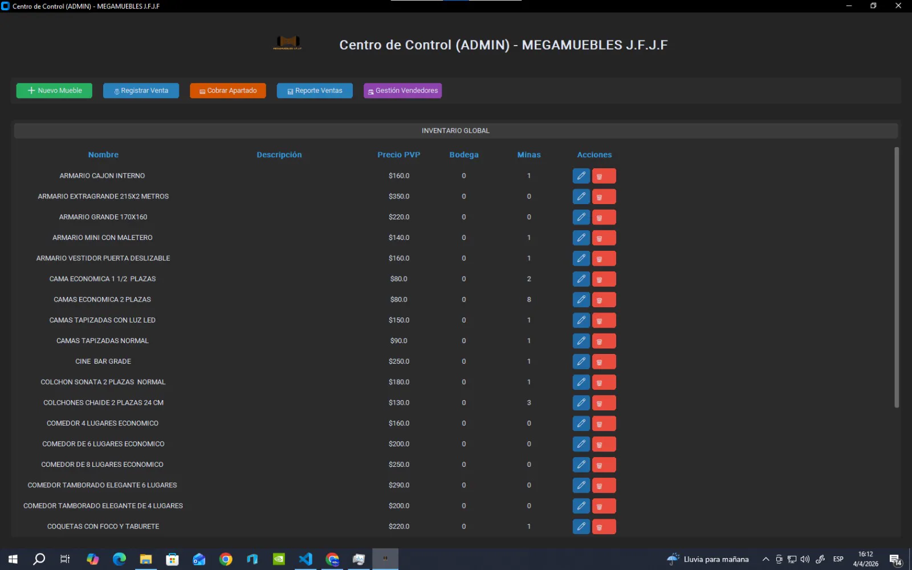Open Registrar Venta
This screenshot has width=912, height=570.
pyautogui.click(x=141, y=90)
